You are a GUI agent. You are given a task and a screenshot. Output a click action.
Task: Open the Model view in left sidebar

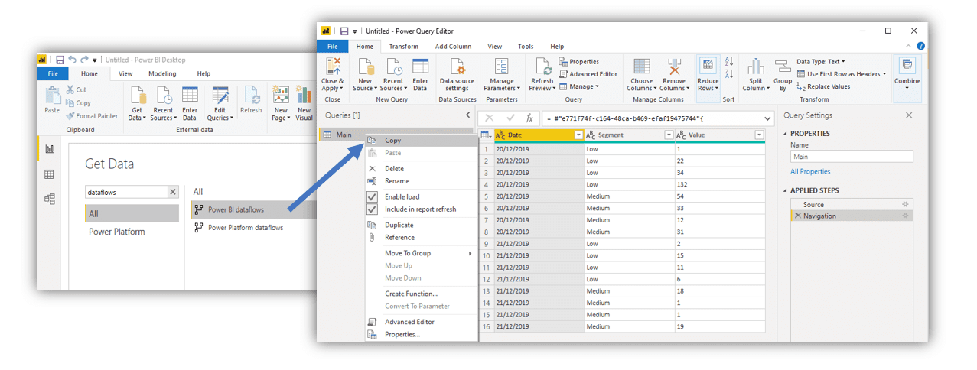[50, 199]
